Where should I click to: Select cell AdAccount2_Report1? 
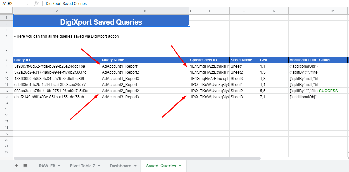(x=145, y=84)
